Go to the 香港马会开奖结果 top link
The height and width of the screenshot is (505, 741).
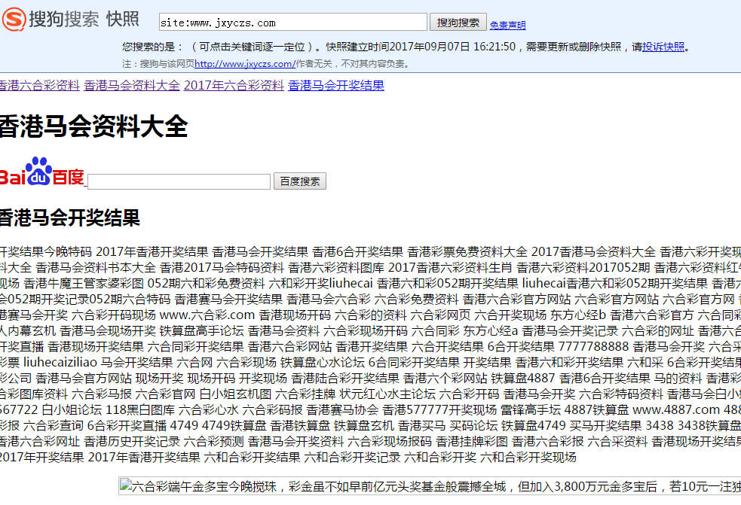click(x=336, y=85)
